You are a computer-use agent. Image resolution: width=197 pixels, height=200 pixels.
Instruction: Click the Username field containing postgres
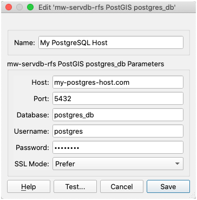[118, 131]
